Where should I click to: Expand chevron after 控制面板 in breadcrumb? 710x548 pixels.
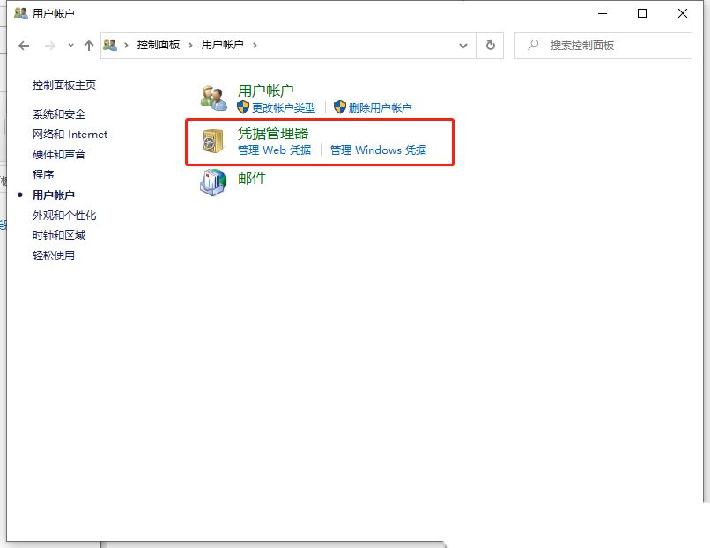190,45
